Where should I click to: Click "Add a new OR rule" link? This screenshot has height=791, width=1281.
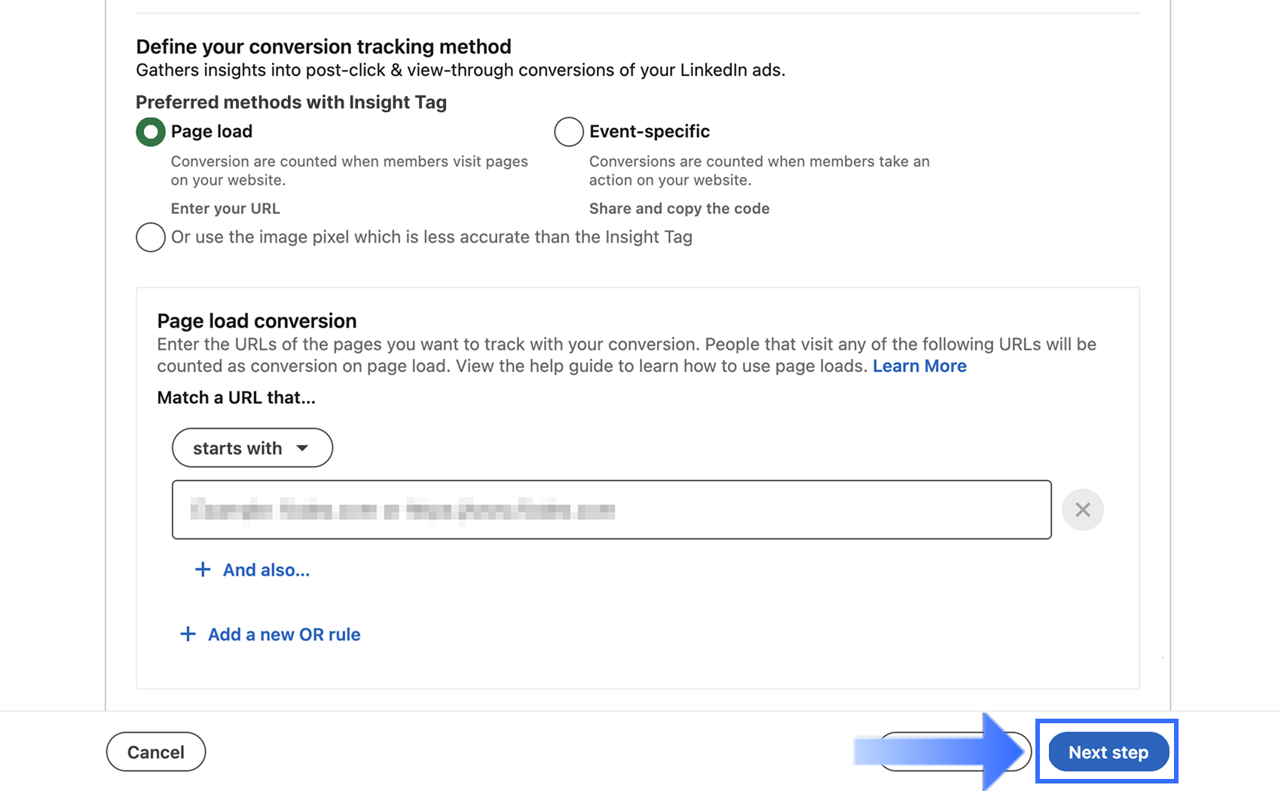point(284,634)
